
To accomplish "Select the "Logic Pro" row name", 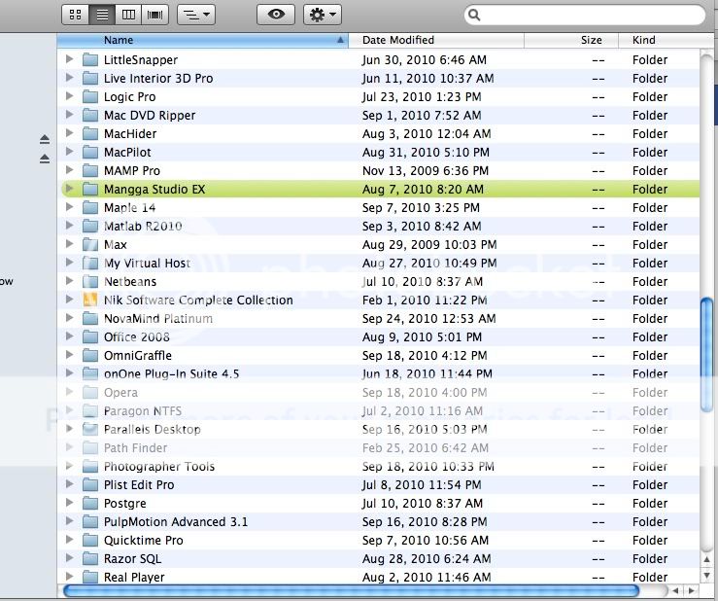I will tap(129, 97).
